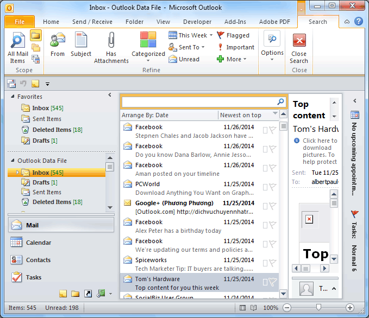Click calendar icon in To-Do bar

(355, 115)
